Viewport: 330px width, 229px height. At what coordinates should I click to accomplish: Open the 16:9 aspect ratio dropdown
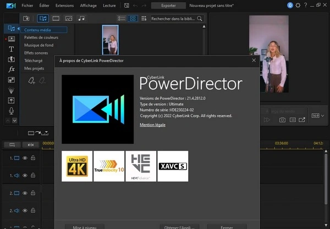pos(317,116)
